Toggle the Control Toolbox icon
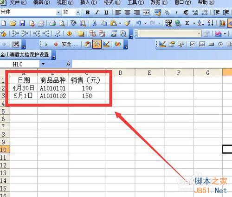232x197 pixels. coord(97,44)
